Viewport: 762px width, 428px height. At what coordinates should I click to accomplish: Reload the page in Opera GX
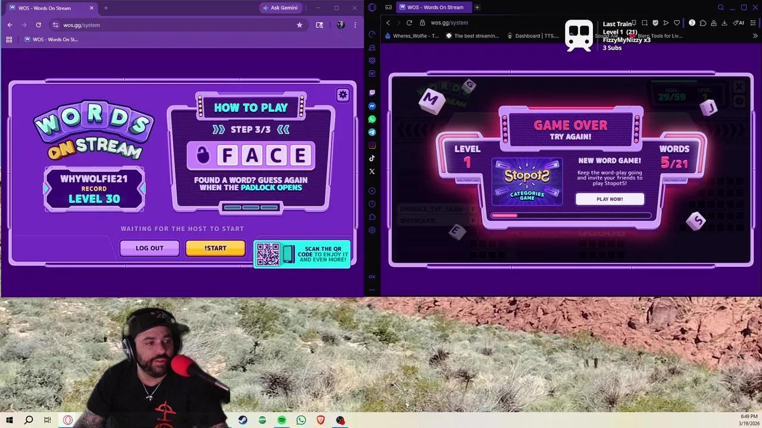pyautogui.click(x=409, y=23)
